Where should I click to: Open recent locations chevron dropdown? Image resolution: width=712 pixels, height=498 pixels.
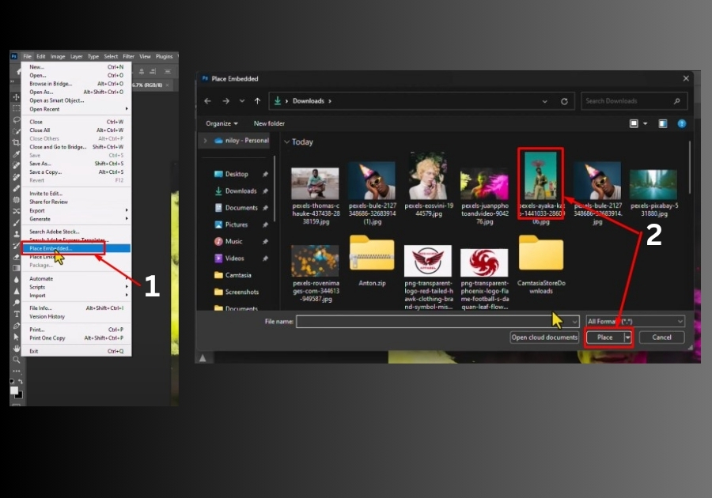241,101
